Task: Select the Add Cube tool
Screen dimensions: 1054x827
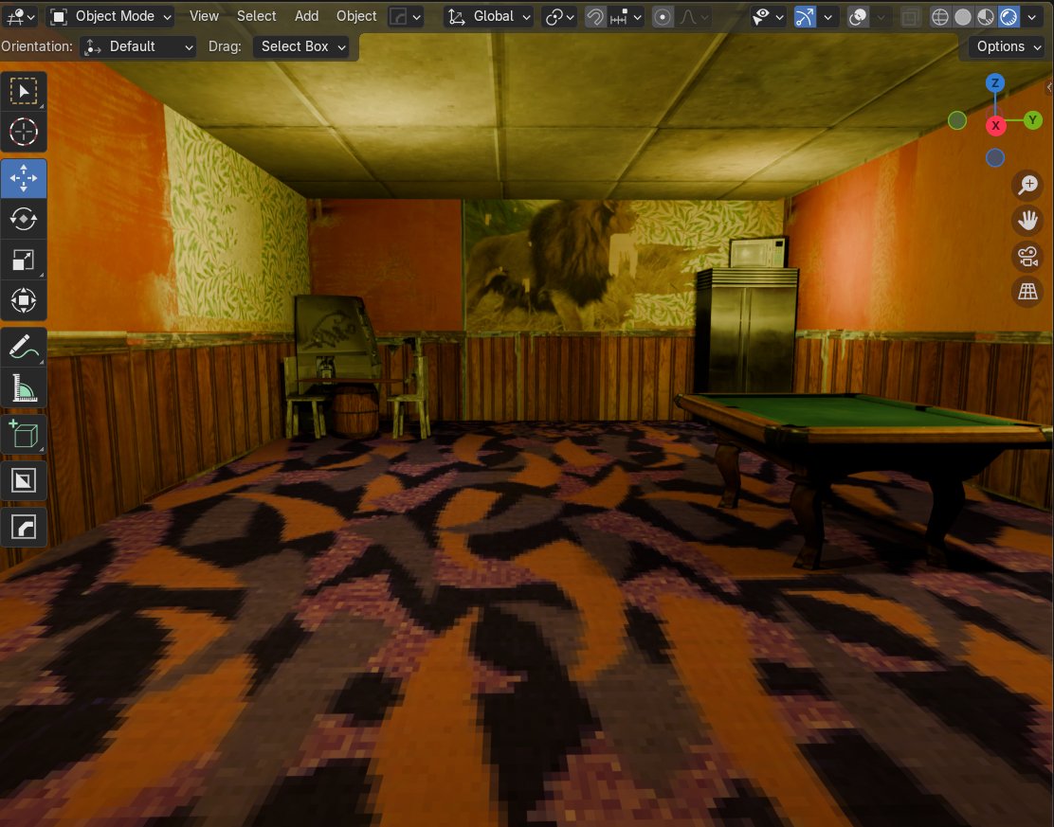Action: [x=24, y=435]
